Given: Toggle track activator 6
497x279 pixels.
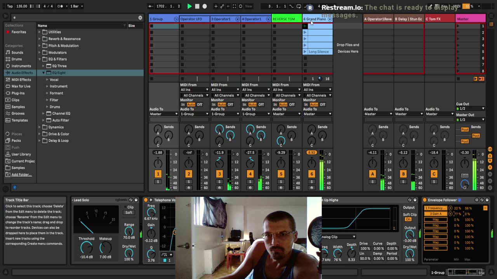Looking at the screenshot, I should [x=311, y=174].
